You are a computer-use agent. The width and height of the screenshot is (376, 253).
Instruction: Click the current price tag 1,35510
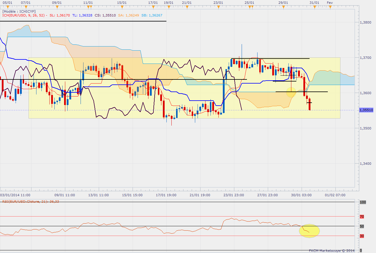[x=366, y=110]
